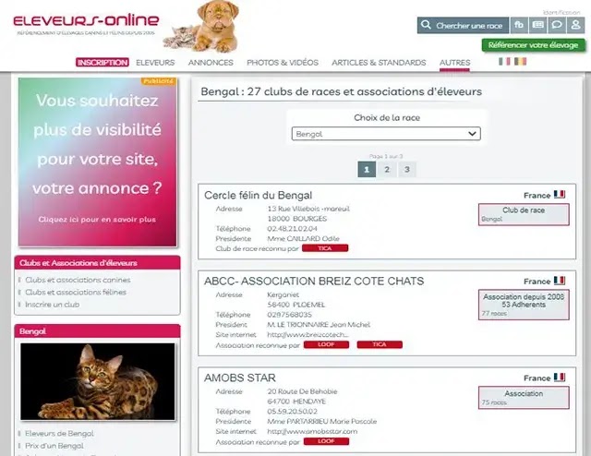Go to results page 2
This screenshot has height=456, width=591.
(x=387, y=169)
